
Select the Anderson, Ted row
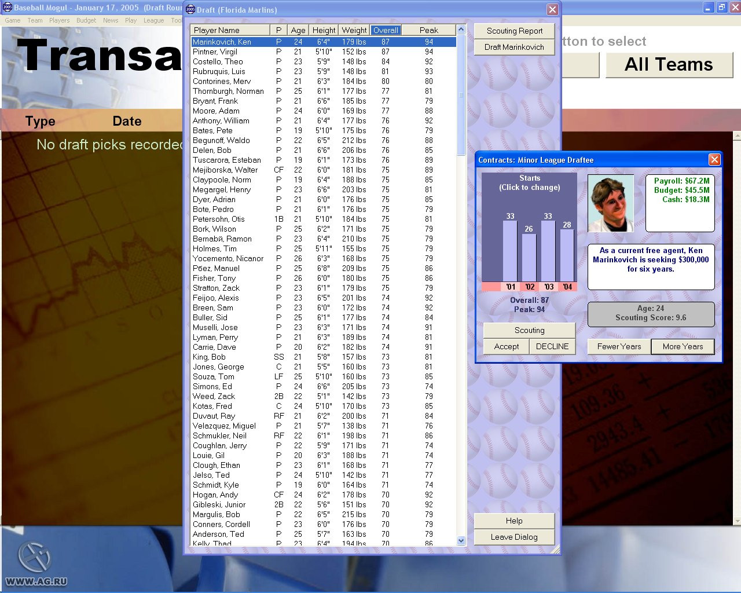(x=324, y=534)
